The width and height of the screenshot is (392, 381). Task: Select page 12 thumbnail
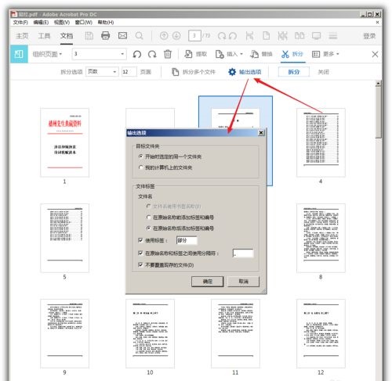click(x=321, y=333)
